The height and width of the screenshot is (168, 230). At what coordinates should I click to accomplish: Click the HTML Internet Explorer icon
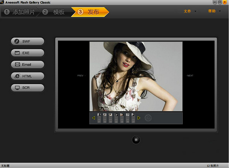(17, 76)
